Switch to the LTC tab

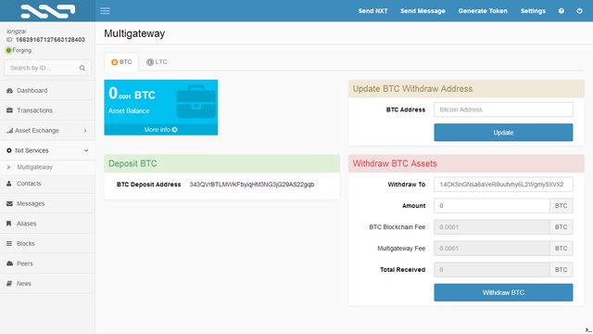point(157,62)
